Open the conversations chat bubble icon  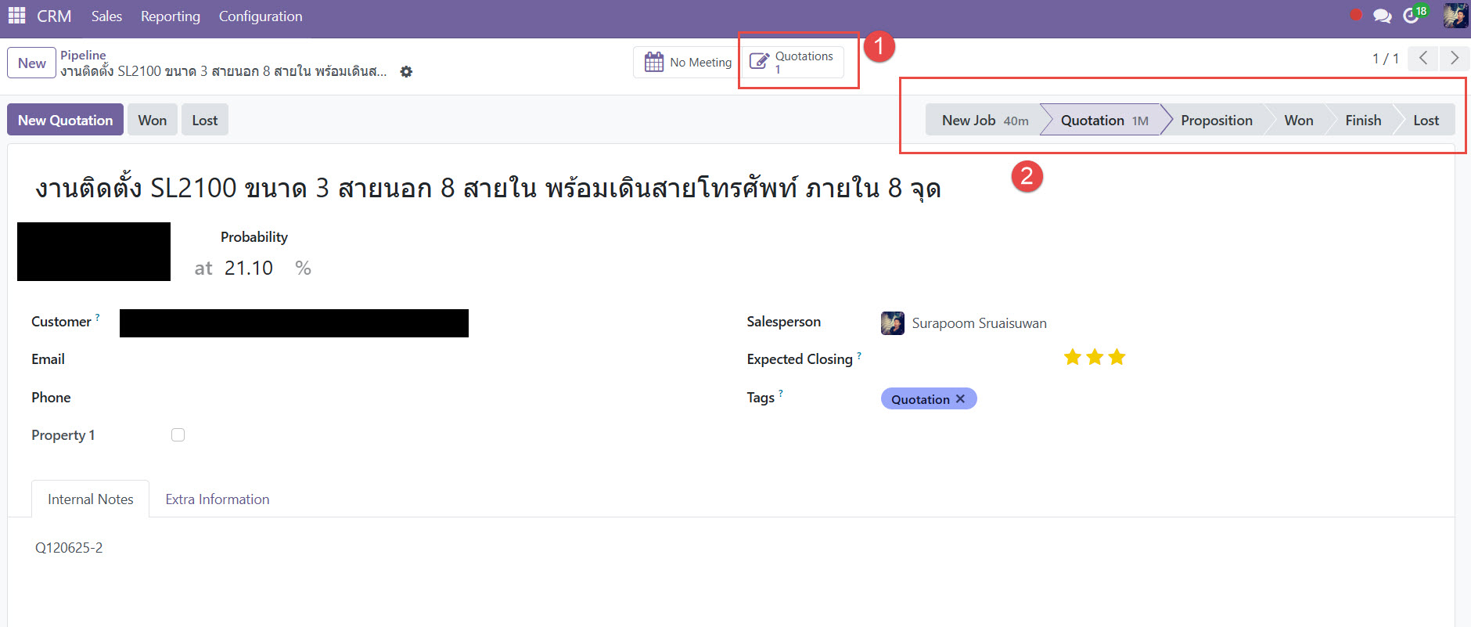(x=1382, y=16)
